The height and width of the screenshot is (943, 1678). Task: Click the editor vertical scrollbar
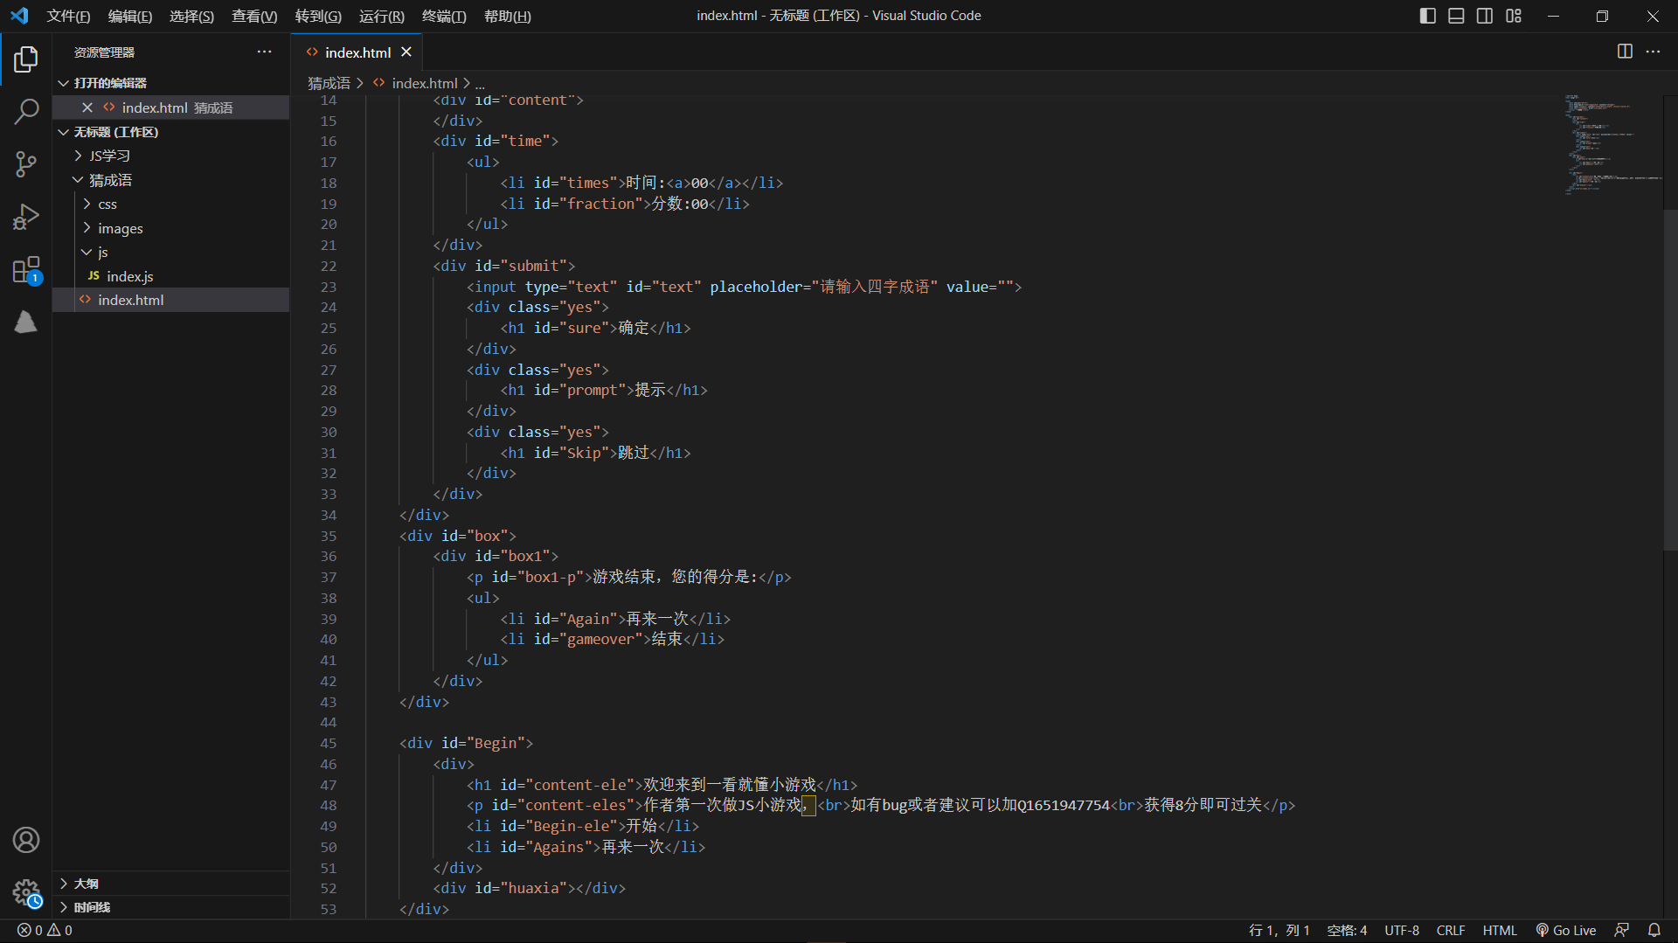tap(1670, 380)
